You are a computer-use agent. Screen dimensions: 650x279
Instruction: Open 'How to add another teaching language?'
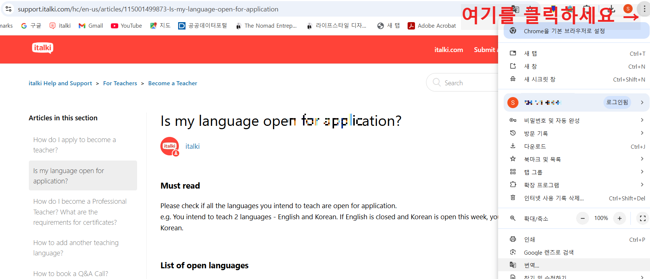point(76,248)
